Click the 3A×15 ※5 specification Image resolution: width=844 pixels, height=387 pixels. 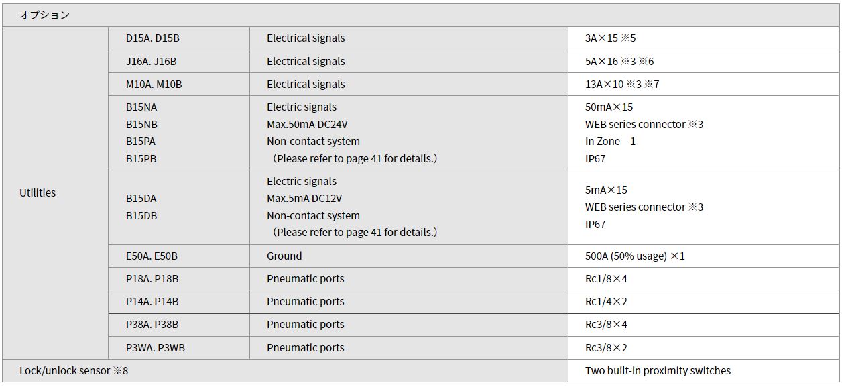(x=610, y=38)
